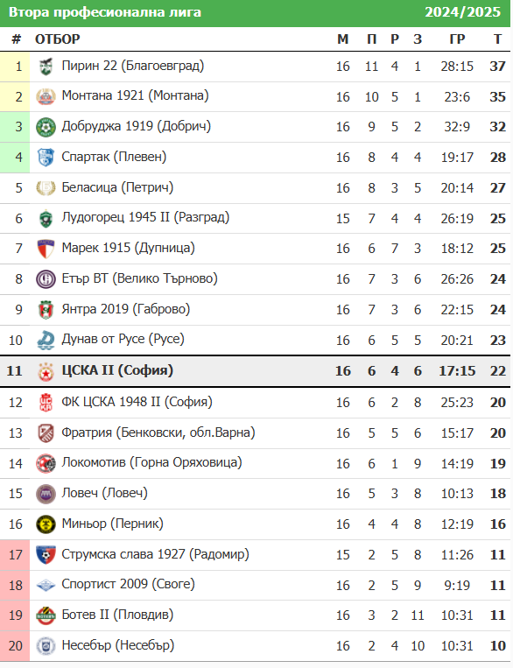Viewport: 513px width, 668px height.
Task: Click the Лудогорец 1945 II club emblem
Action: 46,219
